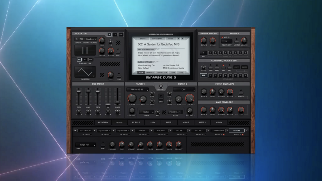The height and width of the screenshot is (181, 322).
Task: Select VA synthesis type
Action: tap(79, 60)
